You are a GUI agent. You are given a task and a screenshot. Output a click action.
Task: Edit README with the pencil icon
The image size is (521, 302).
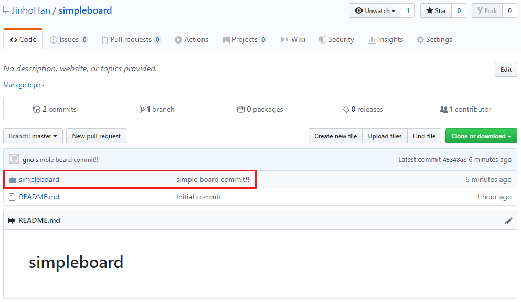tap(508, 221)
